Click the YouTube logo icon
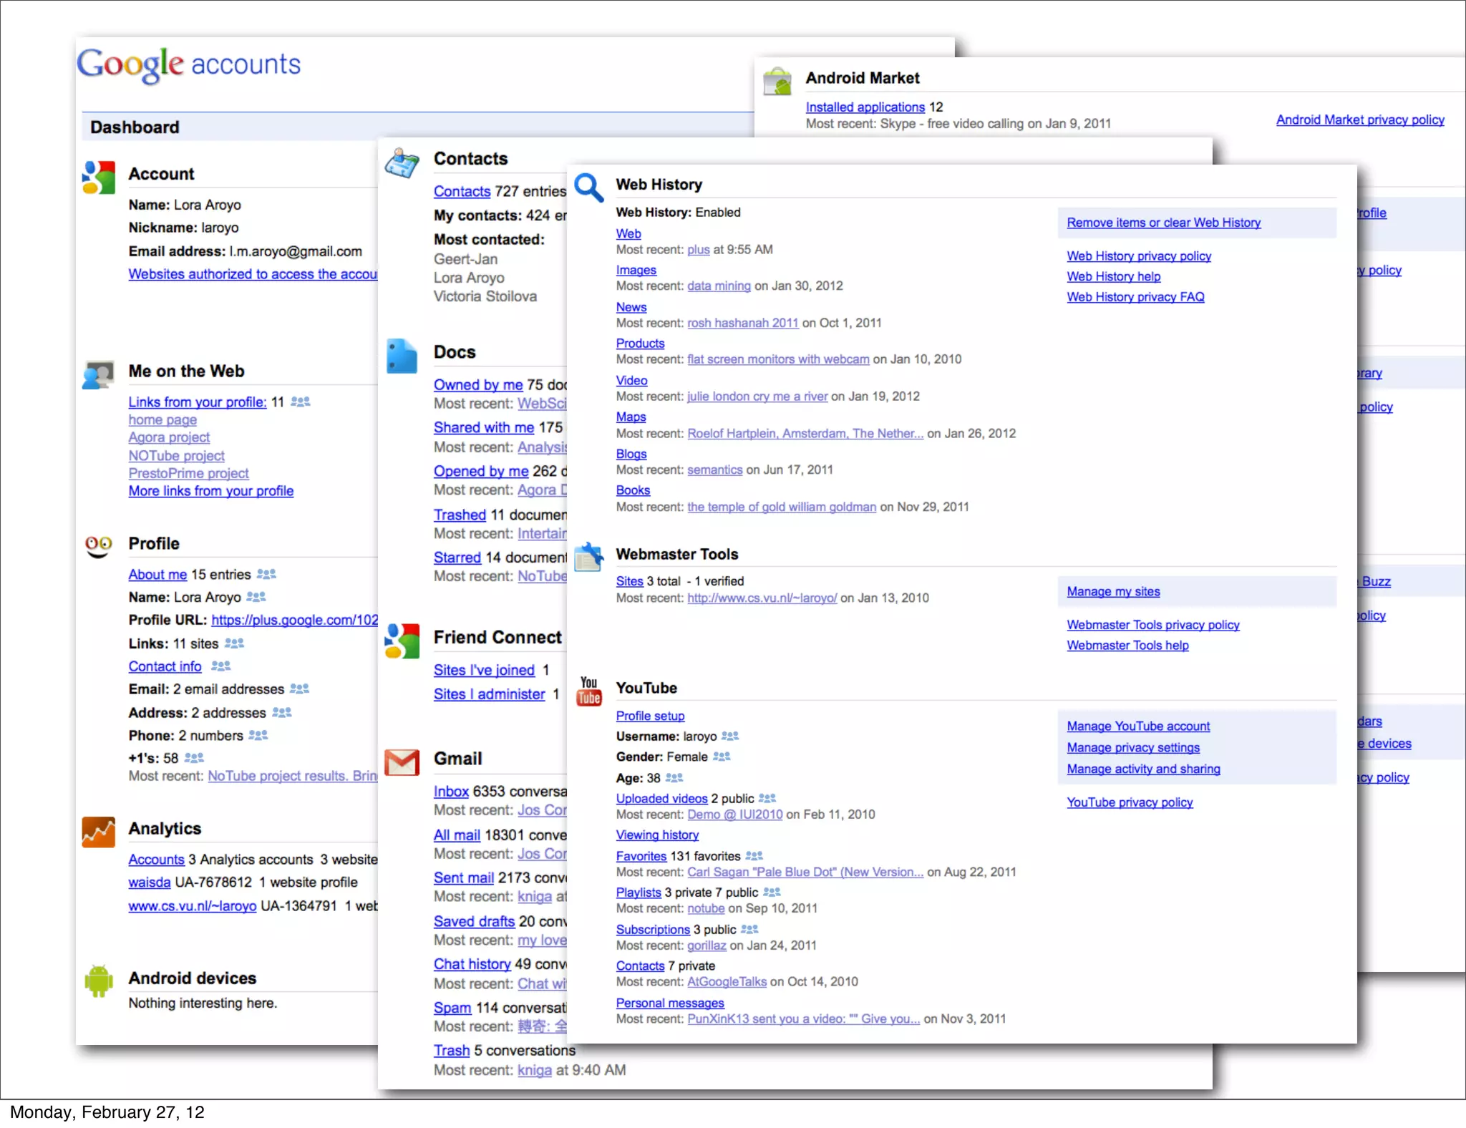 pos(589,691)
